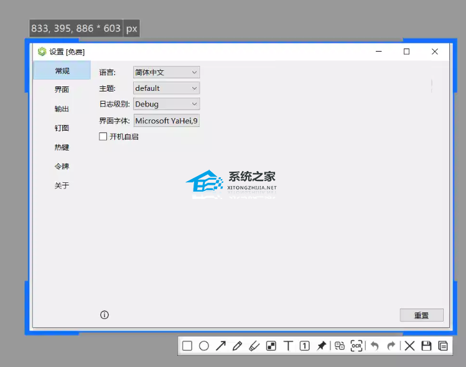This screenshot has width=466, height=367.
Task: Select the ellipse drawing tool
Action: [204, 346]
